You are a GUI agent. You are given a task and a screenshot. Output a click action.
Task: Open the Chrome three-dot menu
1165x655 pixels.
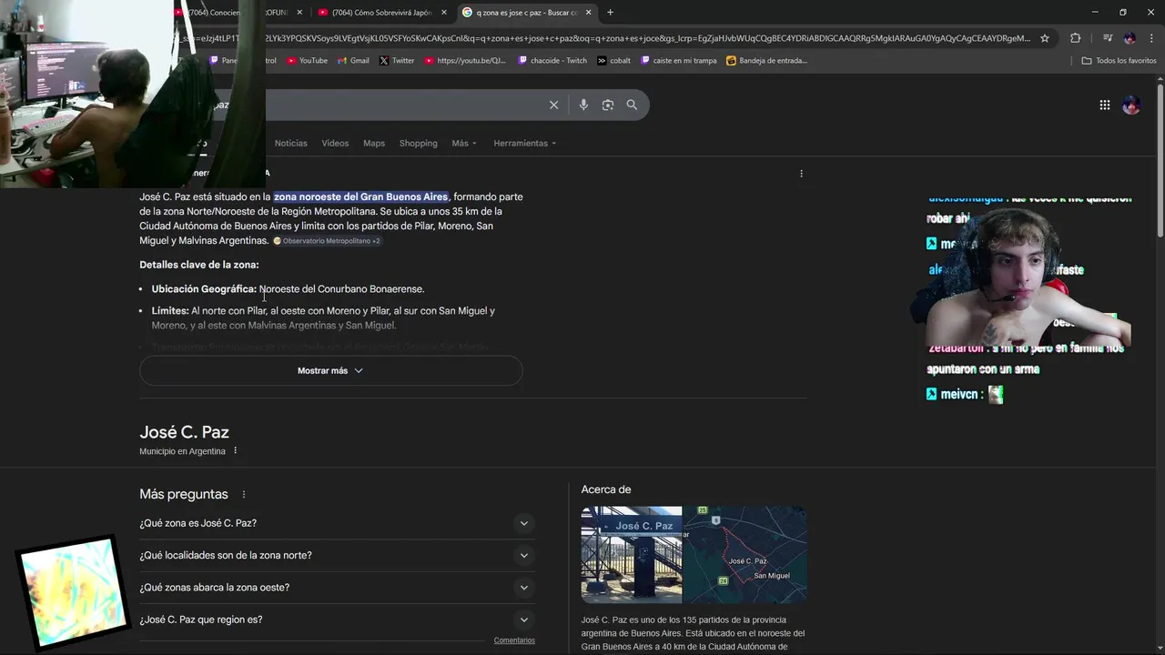tap(1150, 38)
